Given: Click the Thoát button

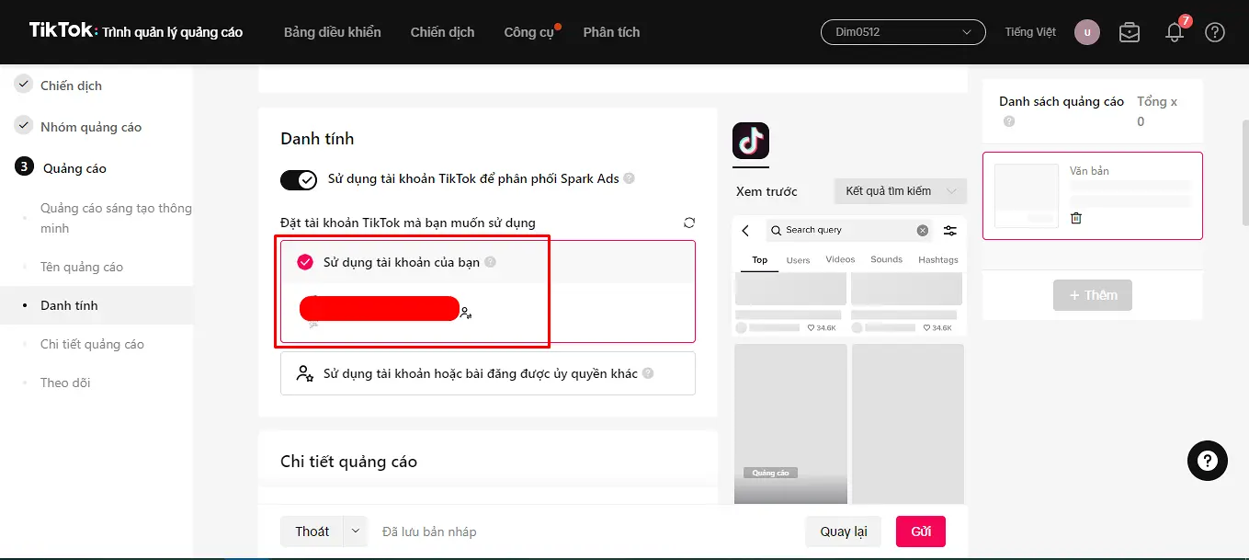Looking at the screenshot, I should [312, 531].
